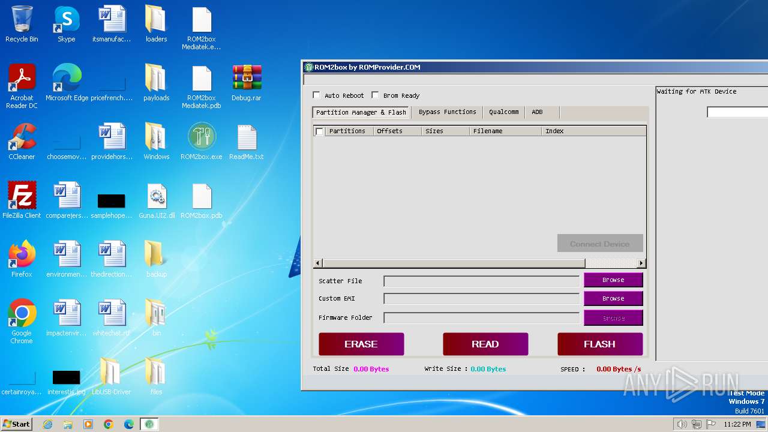Image resolution: width=768 pixels, height=432 pixels.
Task: Open the Debug.rar archive
Action: pos(247,83)
